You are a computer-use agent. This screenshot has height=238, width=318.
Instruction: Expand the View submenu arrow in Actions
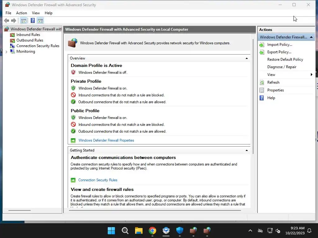(311, 75)
